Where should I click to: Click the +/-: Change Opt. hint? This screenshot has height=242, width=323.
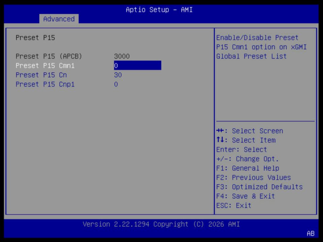247,159
